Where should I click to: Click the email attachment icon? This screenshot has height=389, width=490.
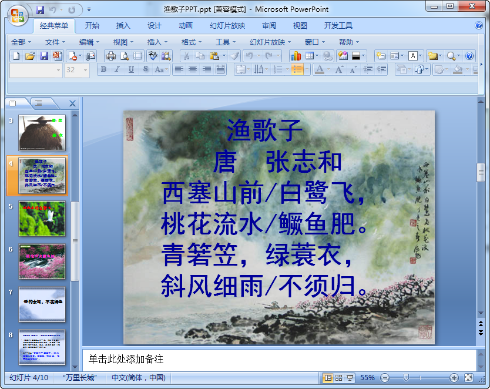90,56
